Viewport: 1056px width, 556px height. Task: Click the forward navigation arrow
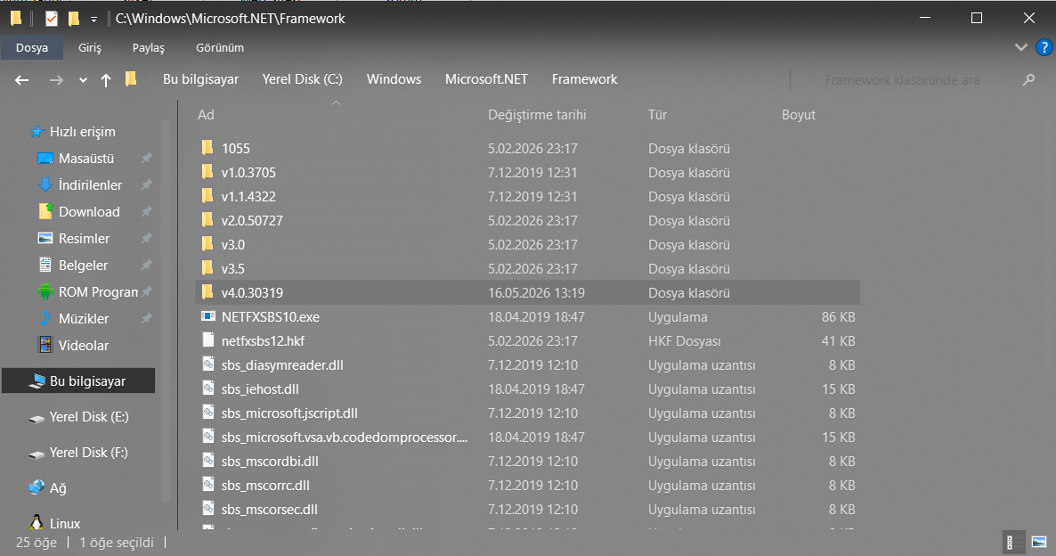point(57,80)
